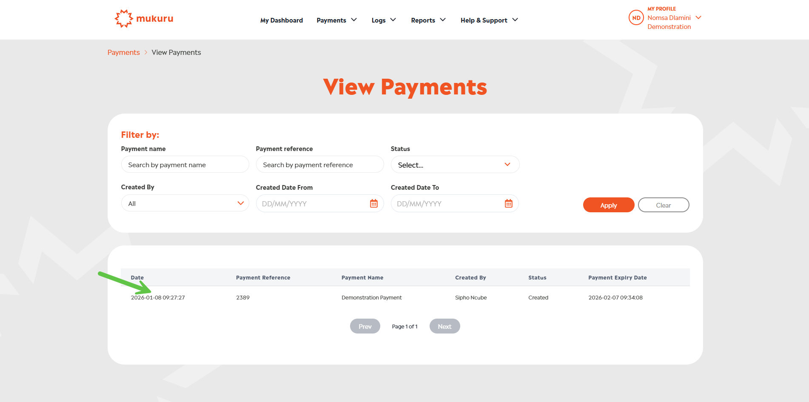The height and width of the screenshot is (402, 809).
Task: Focus the Payment name search field
Action: click(185, 165)
